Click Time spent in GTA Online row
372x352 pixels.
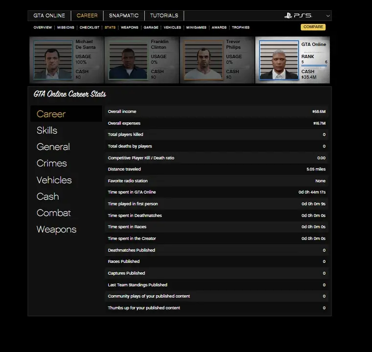pos(217,192)
